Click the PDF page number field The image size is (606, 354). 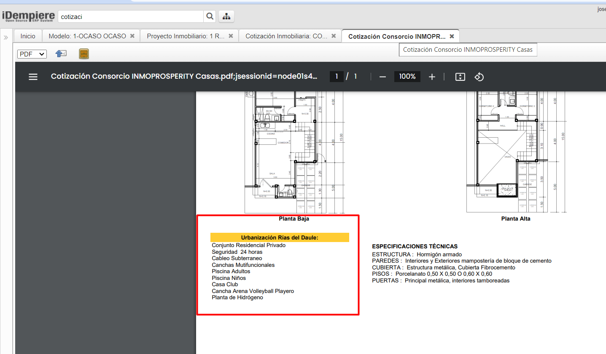pyautogui.click(x=337, y=76)
